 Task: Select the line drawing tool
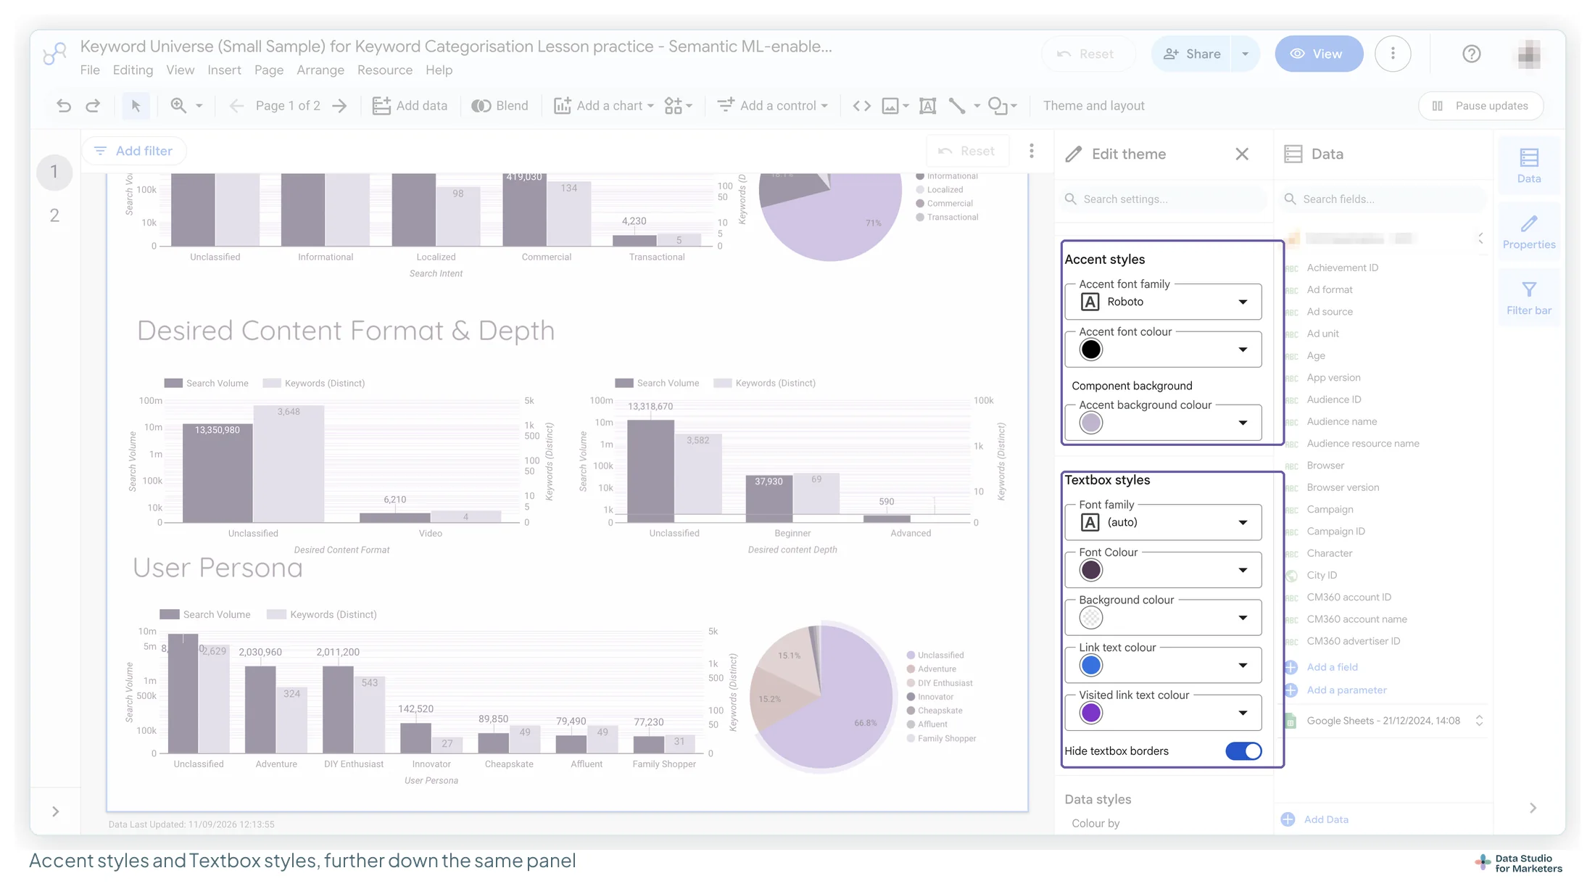[x=957, y=106]
